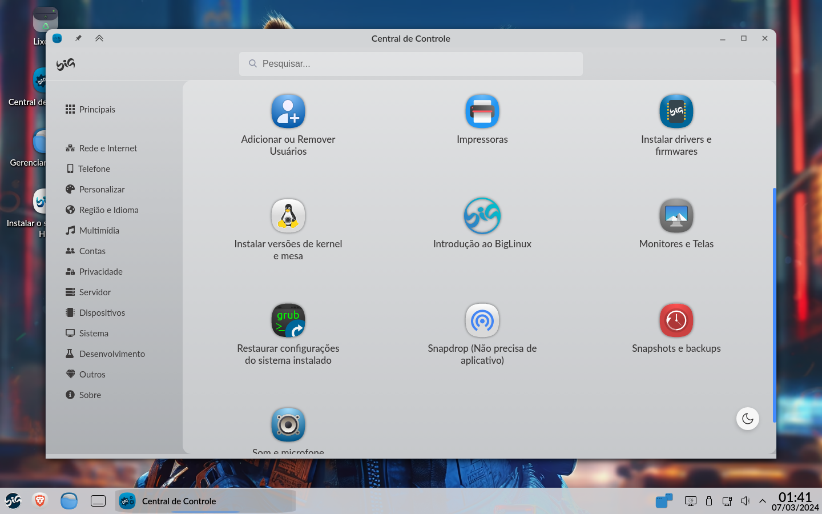Open the Desenvolvimento category
The width and height of the screenshot is (822, 514).
coord(106,354)
